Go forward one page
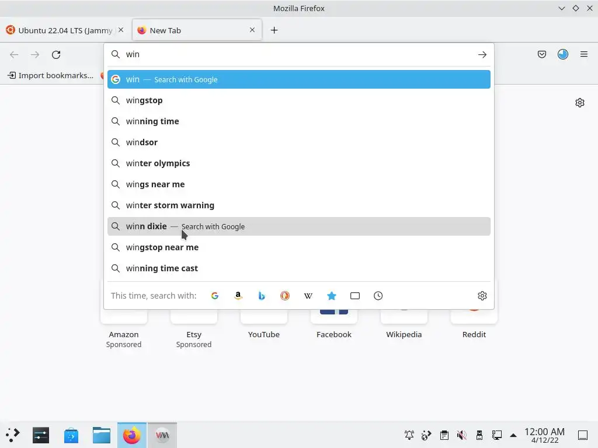The width and height of the screenshot is (598, 448). click(x=35, y=54)
